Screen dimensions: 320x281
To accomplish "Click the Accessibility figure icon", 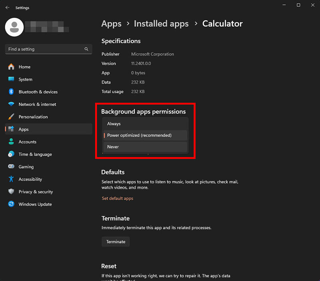I will coord(11,179).
